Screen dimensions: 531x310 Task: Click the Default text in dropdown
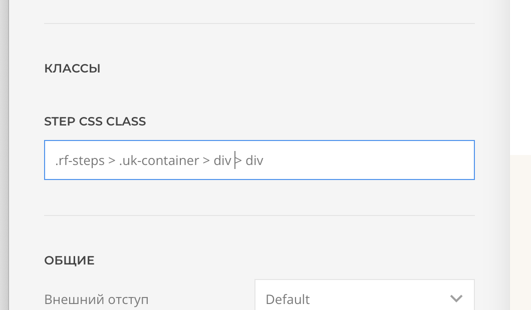point(288,299)
